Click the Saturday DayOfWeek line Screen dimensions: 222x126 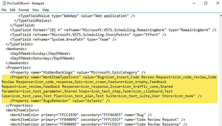coord(42,58)
